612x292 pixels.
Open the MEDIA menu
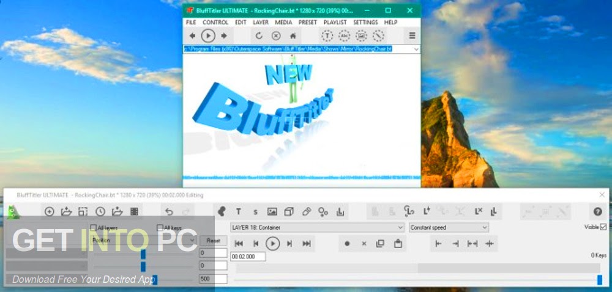(283, 22)
